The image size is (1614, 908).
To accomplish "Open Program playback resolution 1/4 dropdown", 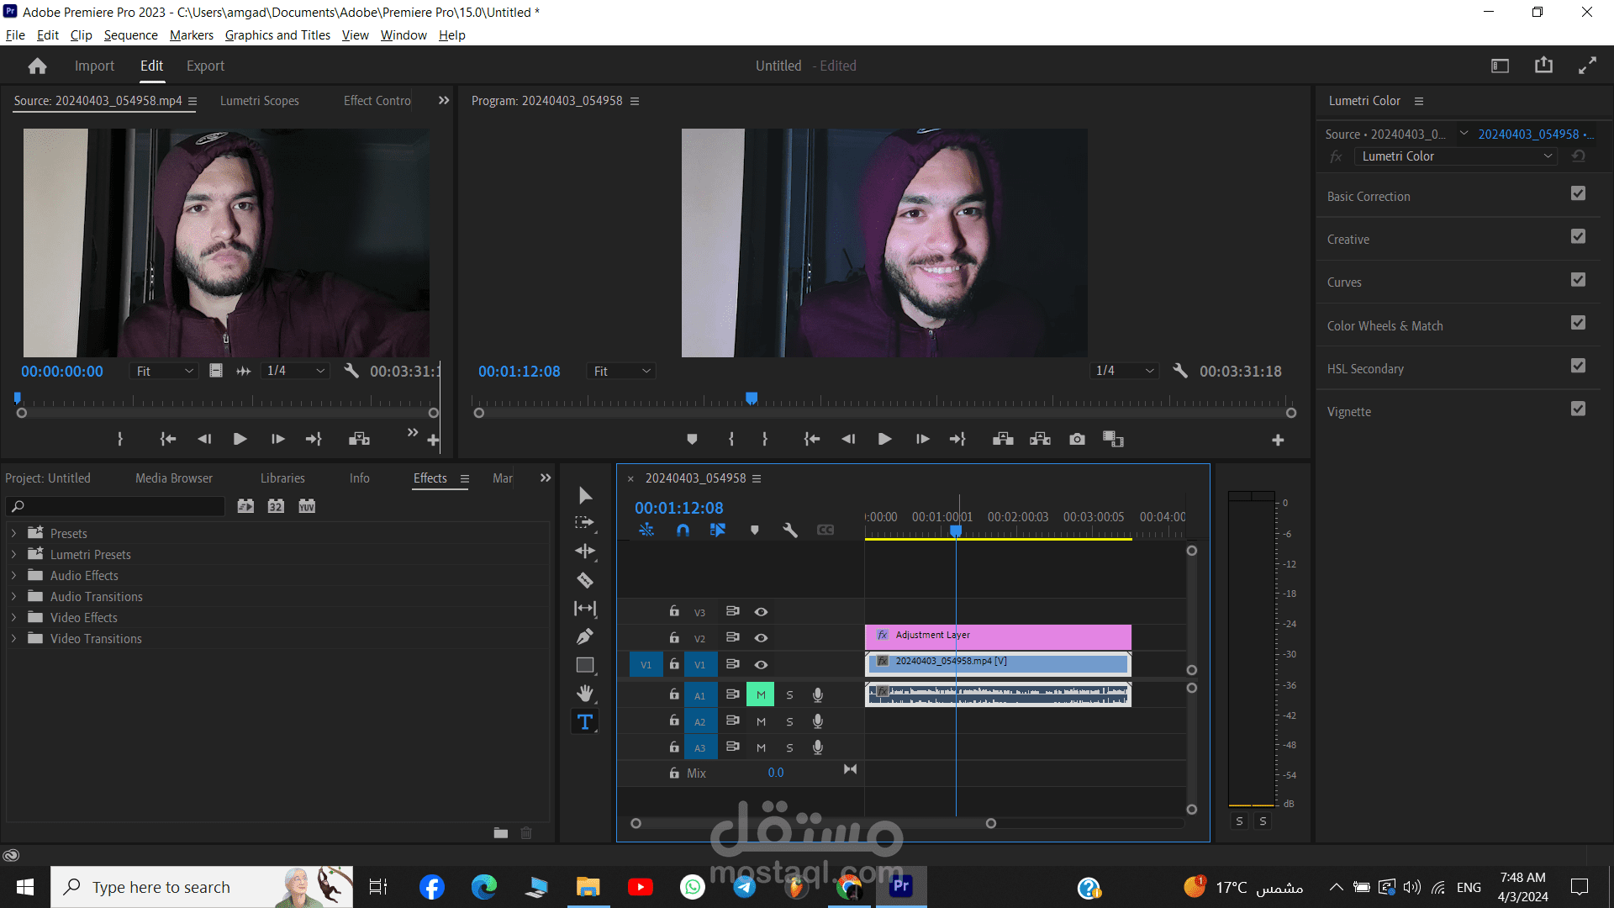I will point(1125,371).
